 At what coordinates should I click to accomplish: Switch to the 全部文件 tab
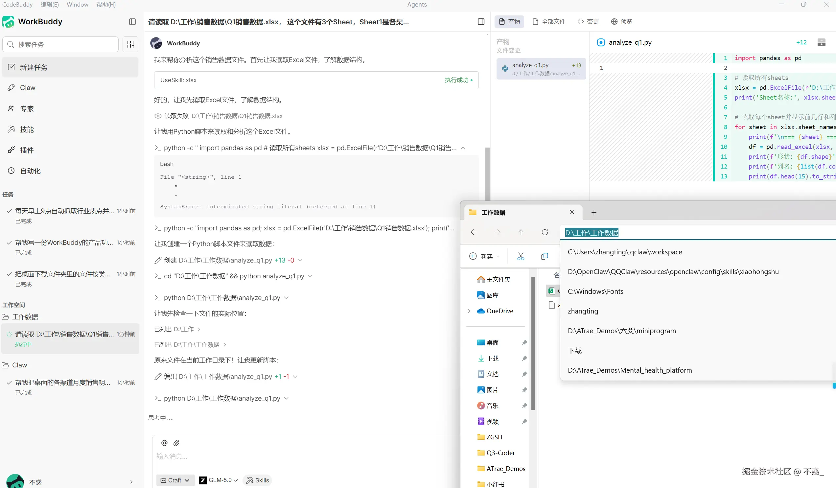click(x=549, y=22)
